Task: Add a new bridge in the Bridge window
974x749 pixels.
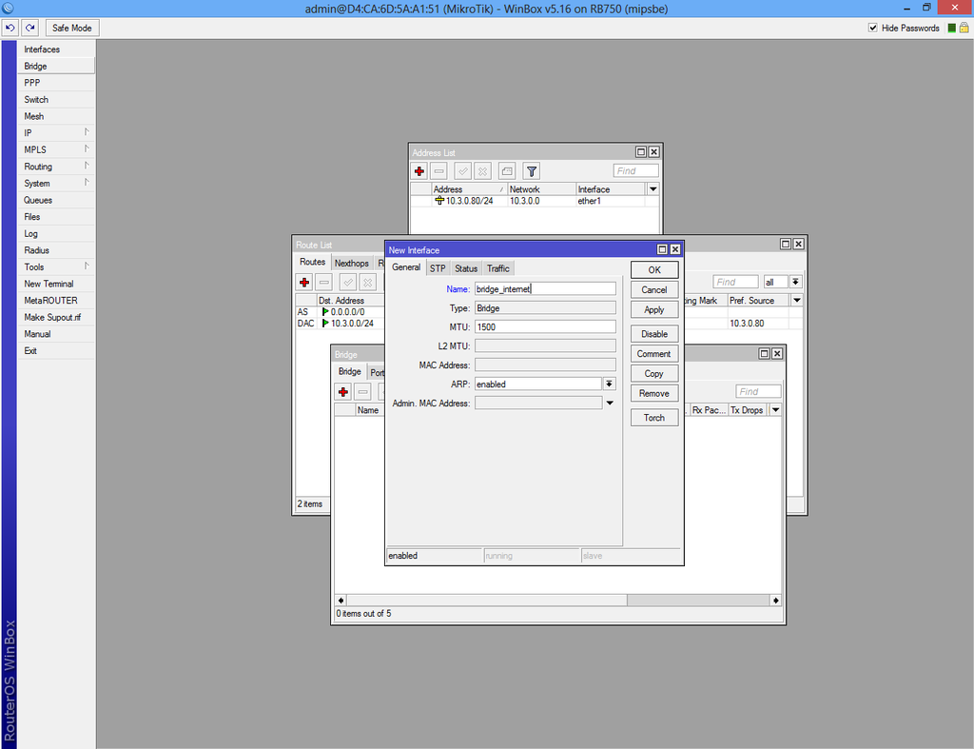Action: [342, 390]
